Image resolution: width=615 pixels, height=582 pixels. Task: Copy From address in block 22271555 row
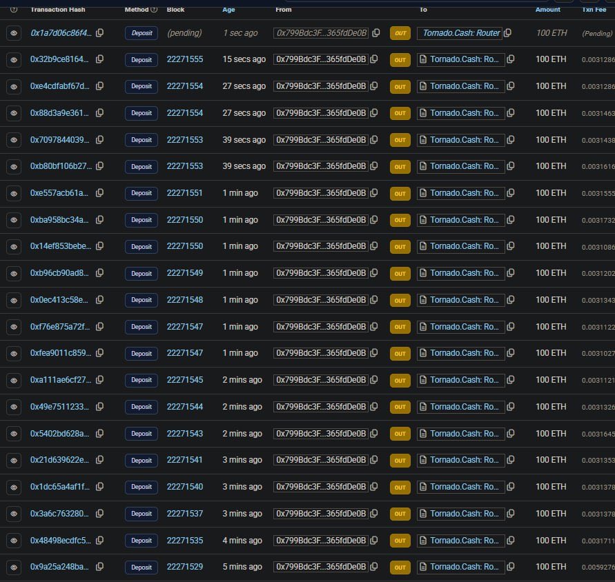click(x=374, y=59)
